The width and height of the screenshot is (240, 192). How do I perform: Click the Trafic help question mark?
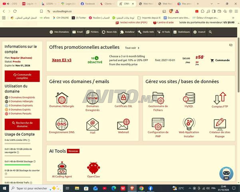pos(31,183)
